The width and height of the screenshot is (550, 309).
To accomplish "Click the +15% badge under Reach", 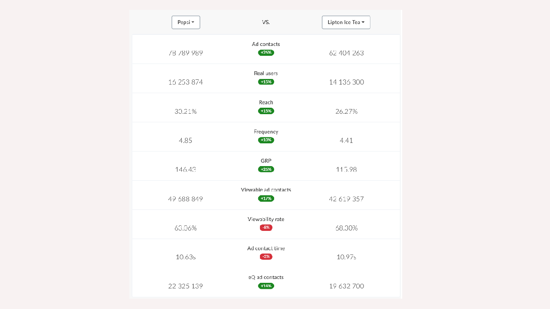I will click(266, 111).
